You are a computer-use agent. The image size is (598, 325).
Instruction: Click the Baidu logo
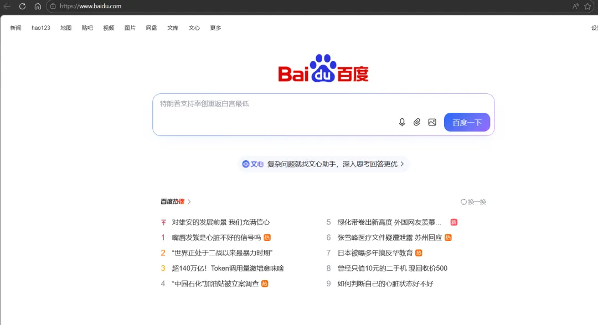tap(323, 69)
